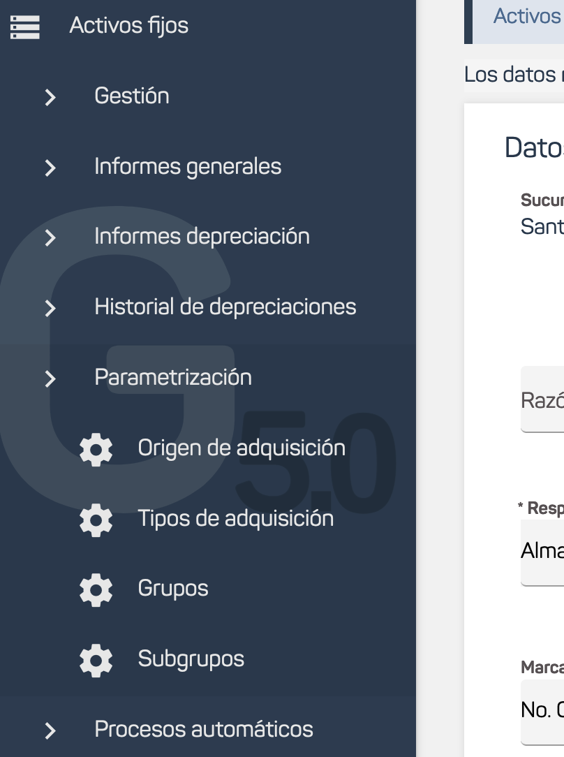Open Origen de adquisición settings
Screen dimensions: 564x757
(242, 448)
